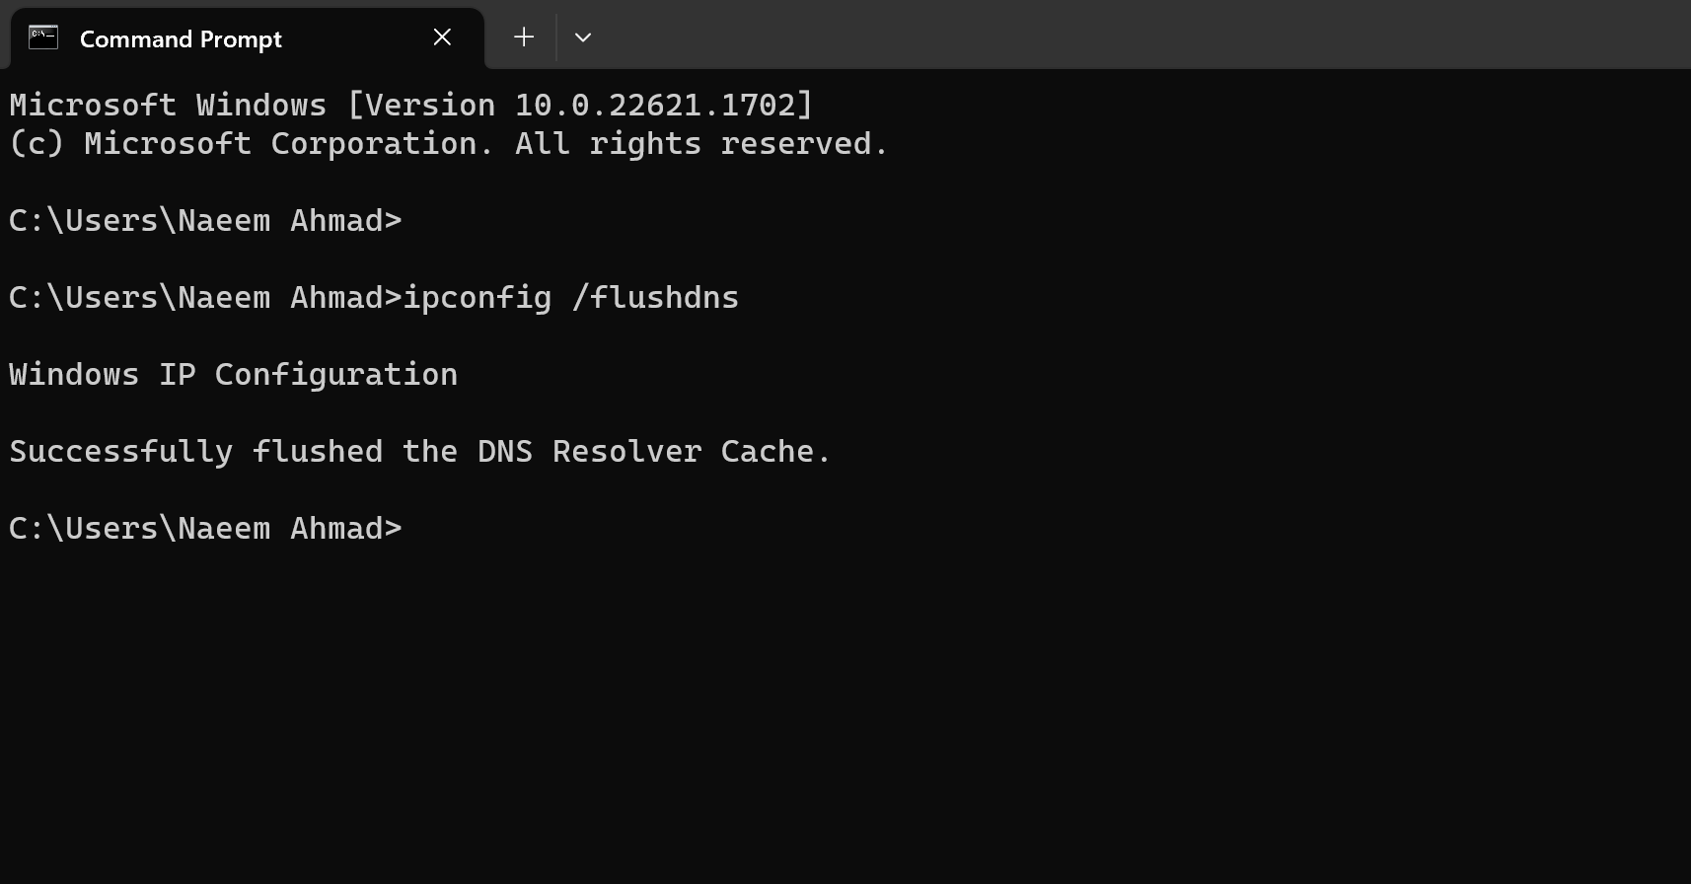Click the 'ipconfig' command word
The image size is (1691, 884).
coord(478,298)
